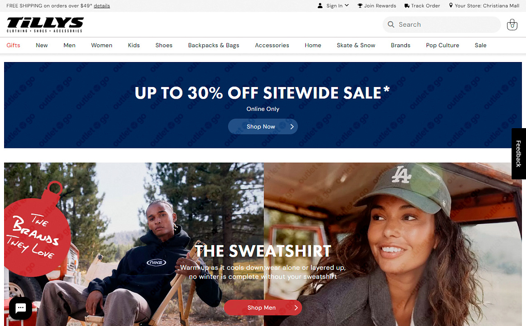Viewport: 526px width, 326px height.
Task: Click the Tillys logo
Action: 45,24
